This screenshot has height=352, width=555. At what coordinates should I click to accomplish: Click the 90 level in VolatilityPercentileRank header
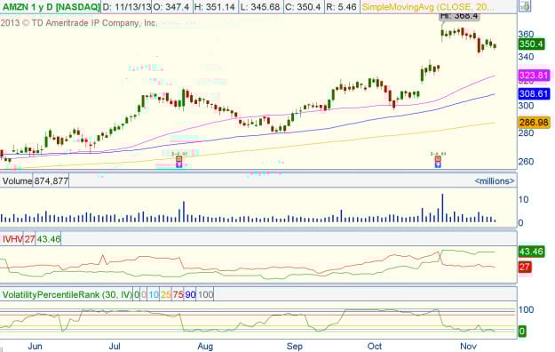pos(190,294)
